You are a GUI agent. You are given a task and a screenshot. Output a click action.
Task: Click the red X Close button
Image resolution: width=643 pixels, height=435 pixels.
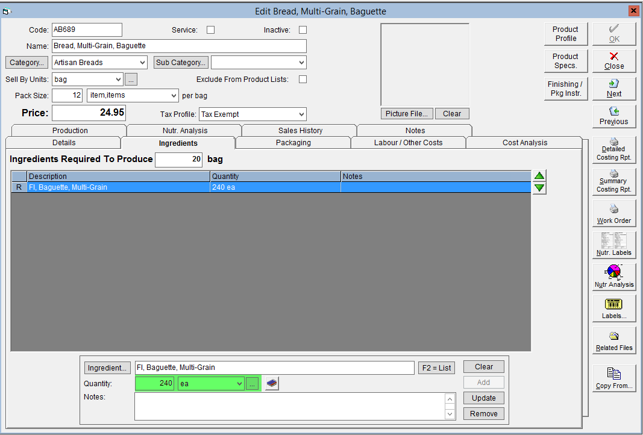pos(614,61)
